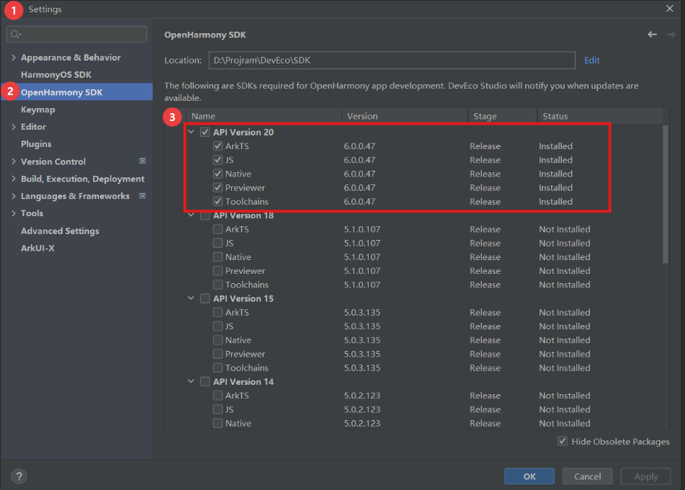This screenshot has width=685, height=490.
Task: Navigate back with the left arrow icon
Action: (x=653, y=35)
